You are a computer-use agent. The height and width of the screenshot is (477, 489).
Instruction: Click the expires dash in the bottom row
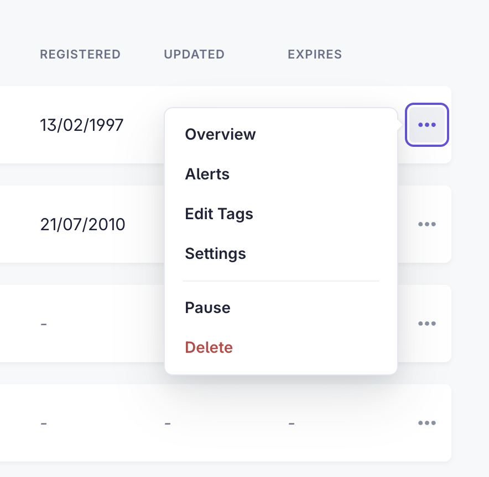(x=292, y=423)
